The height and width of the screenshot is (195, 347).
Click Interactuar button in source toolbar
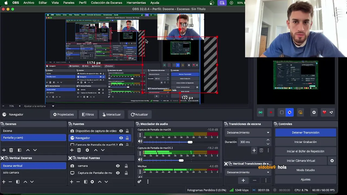pyautogui.click(x=111, y=115)
